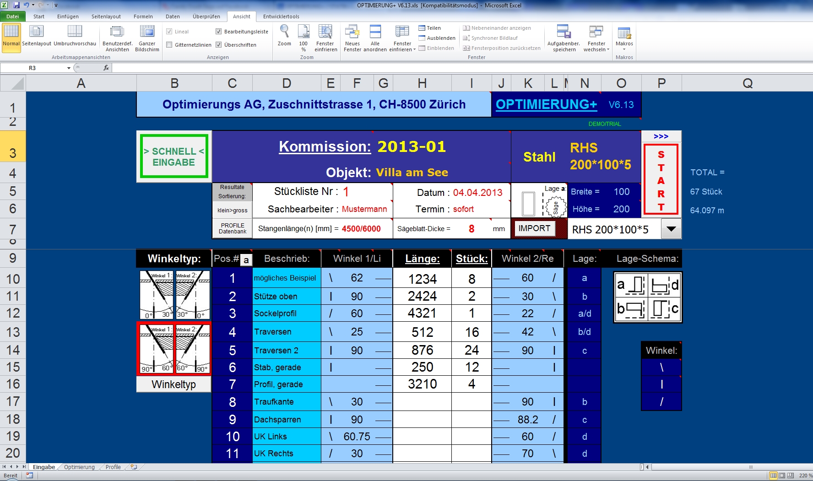The width and height of the screenshot is (813, 481).
Task: Click Ausblenden hide window
Action: (x=437, y=38)
